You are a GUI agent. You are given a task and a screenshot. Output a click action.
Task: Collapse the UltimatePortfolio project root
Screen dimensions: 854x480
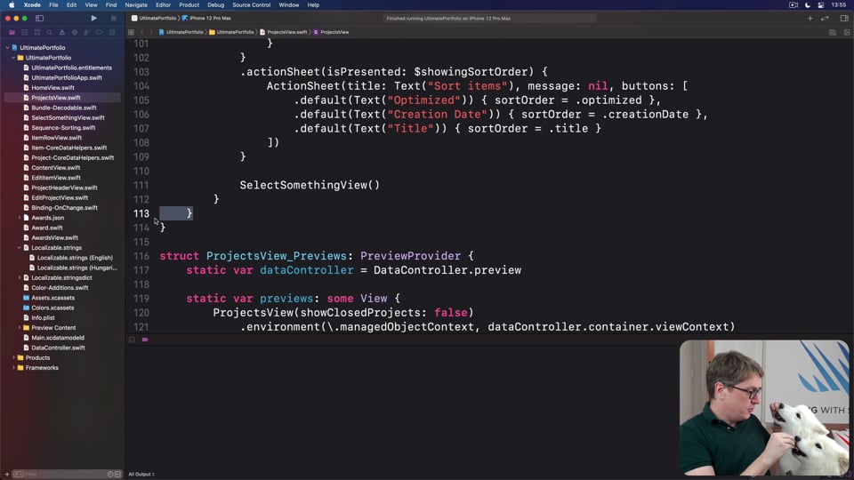pyautogui.click(x=8, y=48)
